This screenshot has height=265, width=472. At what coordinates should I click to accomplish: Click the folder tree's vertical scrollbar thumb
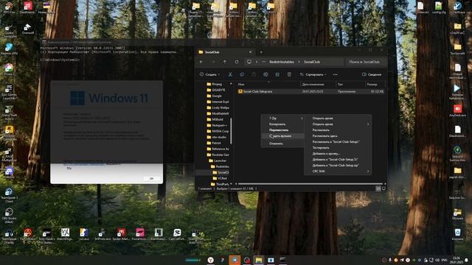231,130
